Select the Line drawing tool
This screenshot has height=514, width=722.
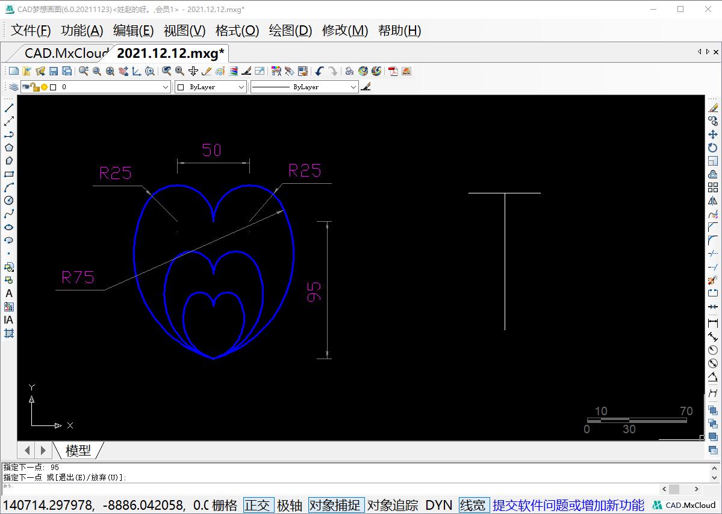(9, 108)
